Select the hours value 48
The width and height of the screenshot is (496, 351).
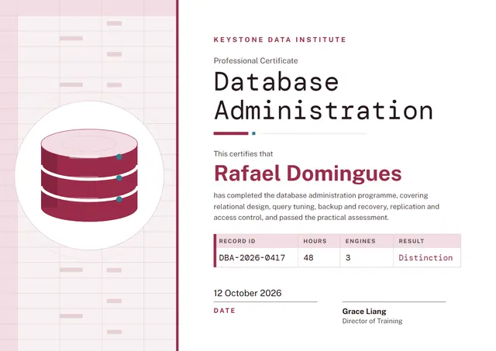coord(308,258)
